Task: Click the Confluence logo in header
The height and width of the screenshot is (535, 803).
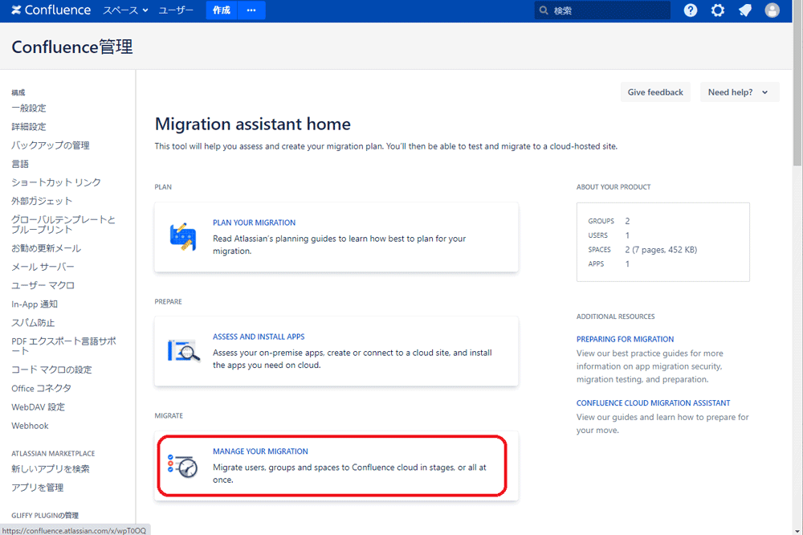Action: tap(51, 10)
